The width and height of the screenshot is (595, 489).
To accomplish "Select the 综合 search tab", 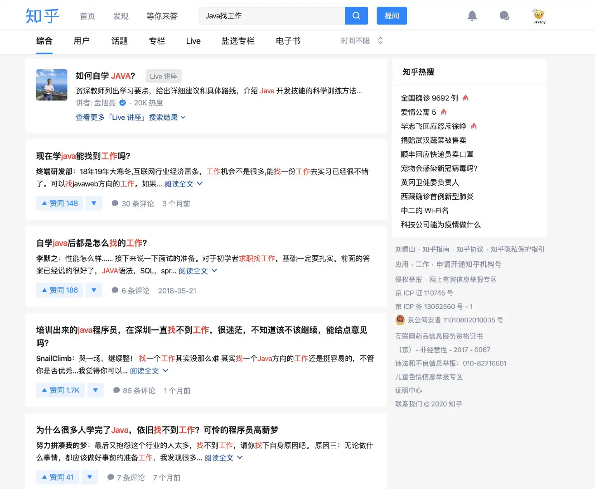I will point(44,41).
